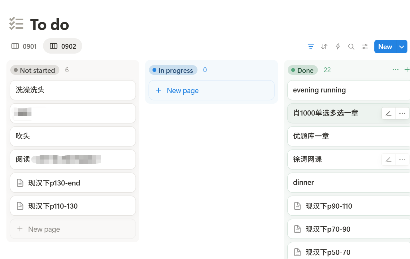Image resolution: width=410 pixels, height=259 pixels.
Task: Open view settings sliders icon
Action: (365, 47)
